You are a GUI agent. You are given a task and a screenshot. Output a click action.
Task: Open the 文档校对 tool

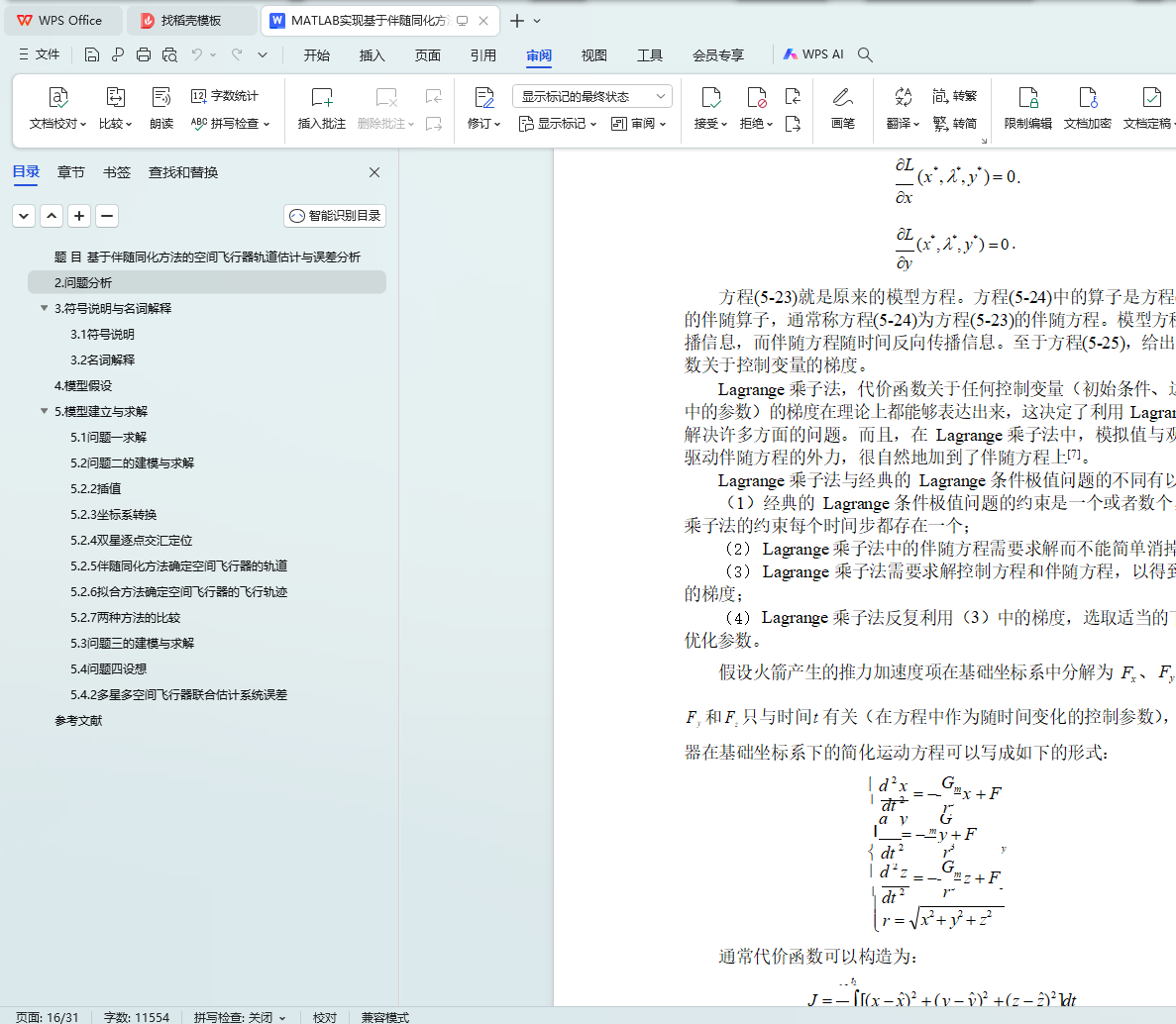coord(57,108)
